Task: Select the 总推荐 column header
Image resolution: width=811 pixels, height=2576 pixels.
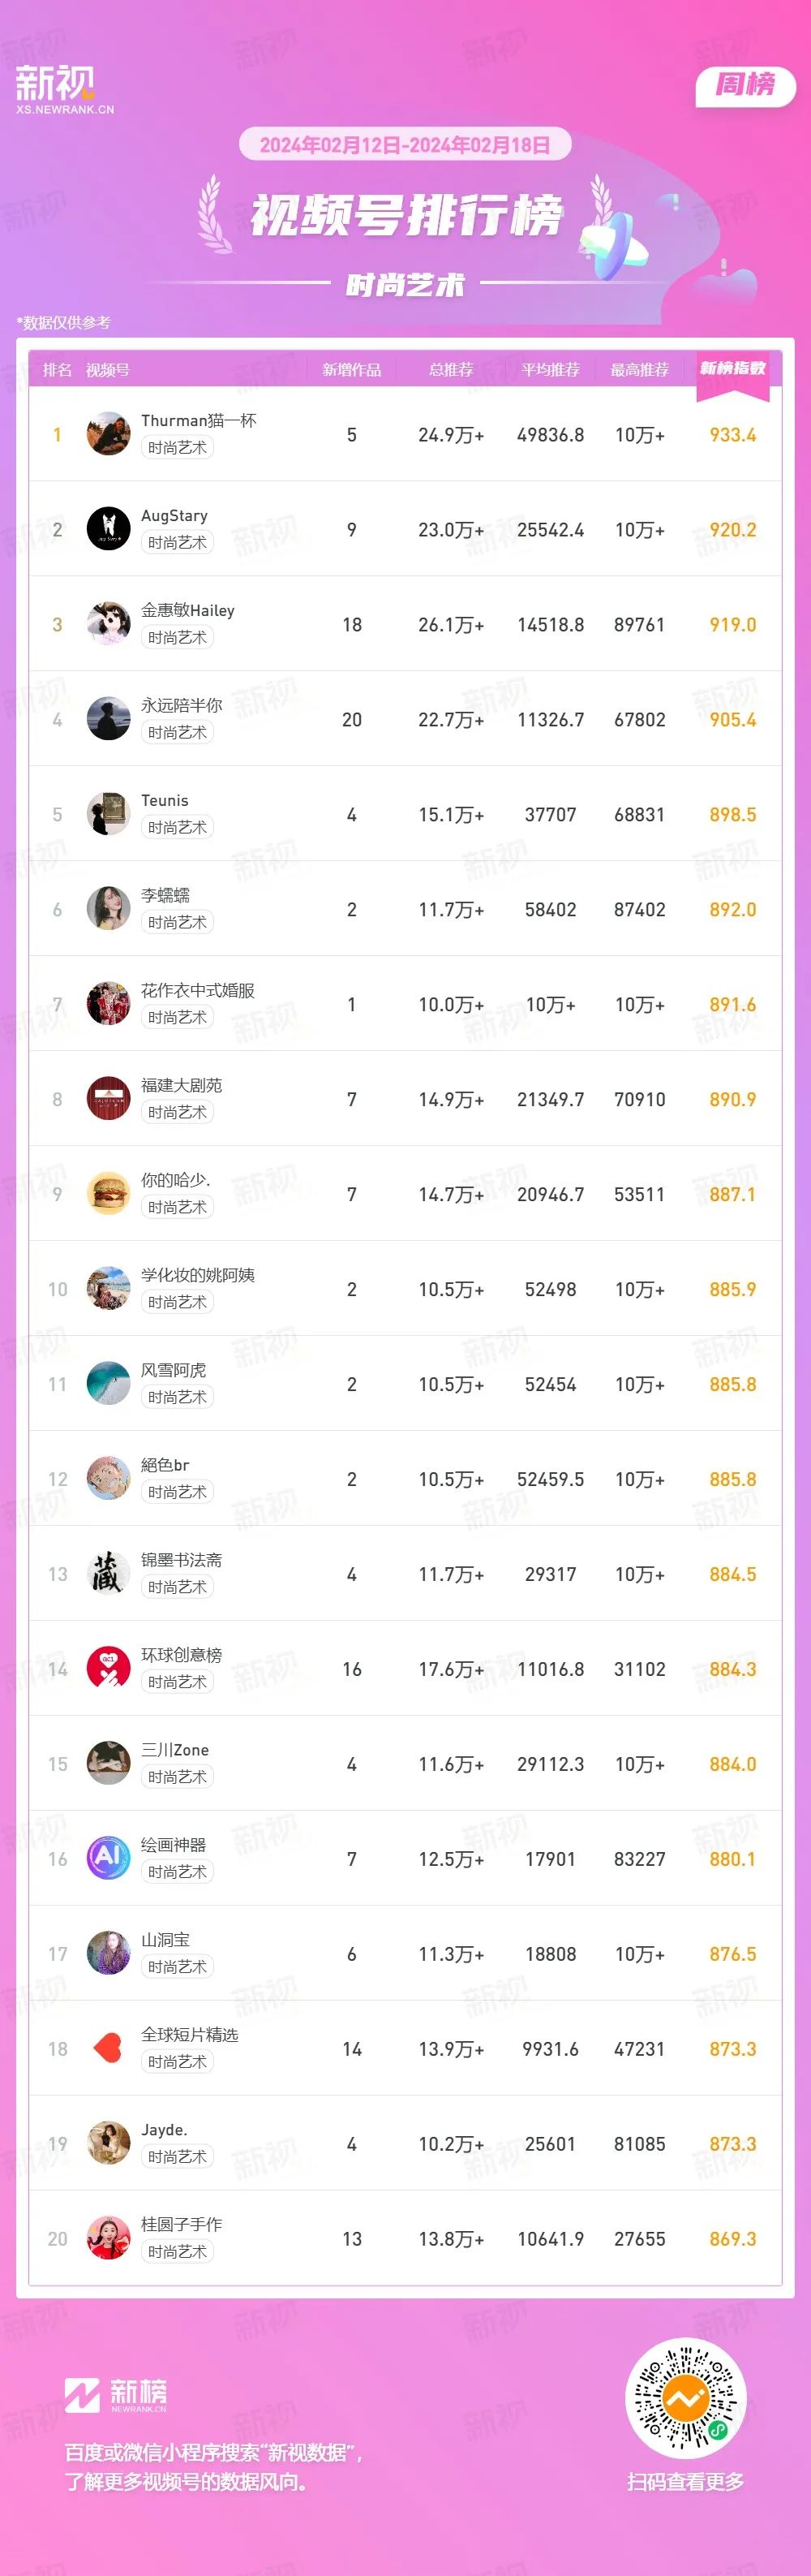Action: tap(450, 370)
